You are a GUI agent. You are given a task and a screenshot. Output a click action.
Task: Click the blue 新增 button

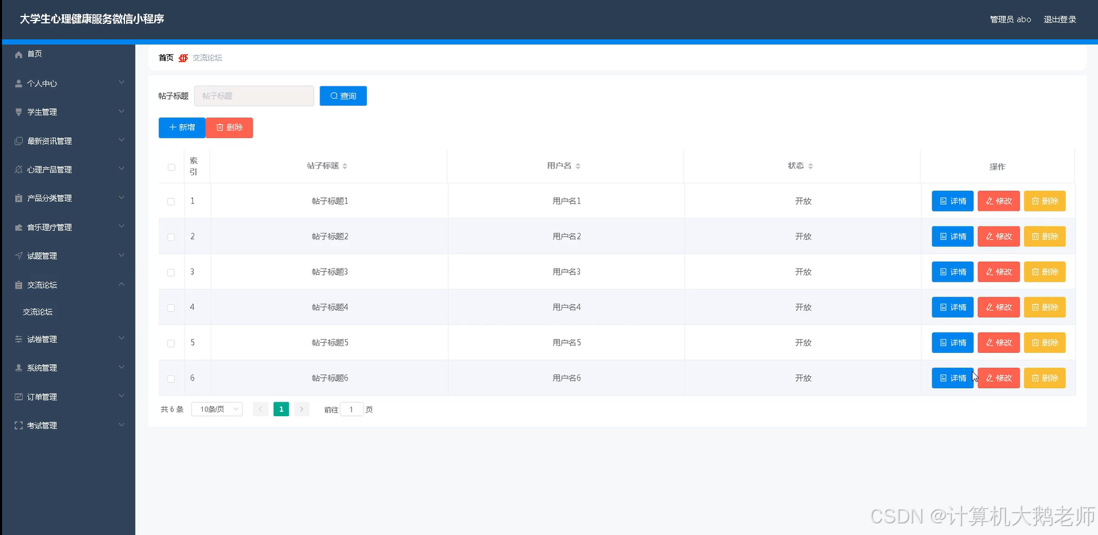[182, 128]
